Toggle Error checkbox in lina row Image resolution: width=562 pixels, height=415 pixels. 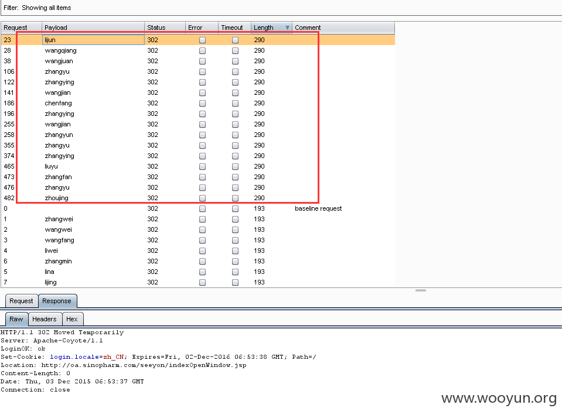tap(203, 272)
